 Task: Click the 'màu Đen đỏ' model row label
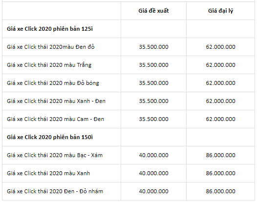coord(51,47)
